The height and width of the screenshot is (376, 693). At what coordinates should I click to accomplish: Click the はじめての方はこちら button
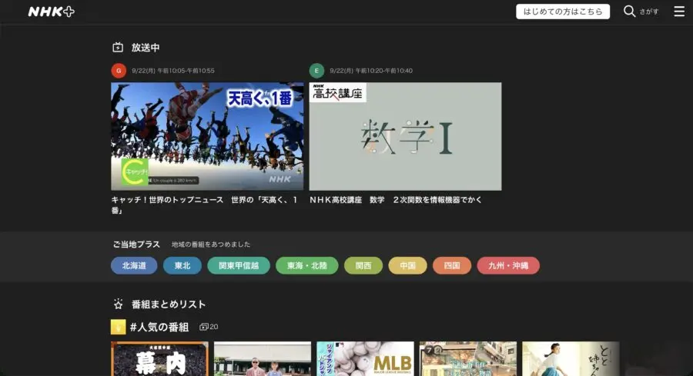tap(562, 12)
